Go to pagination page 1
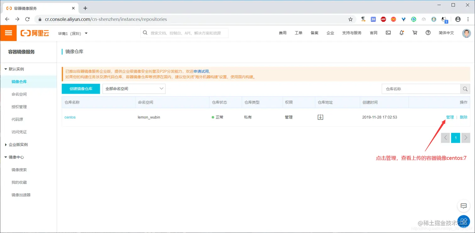This screenshot has width=475, height=233. [456, 138]
